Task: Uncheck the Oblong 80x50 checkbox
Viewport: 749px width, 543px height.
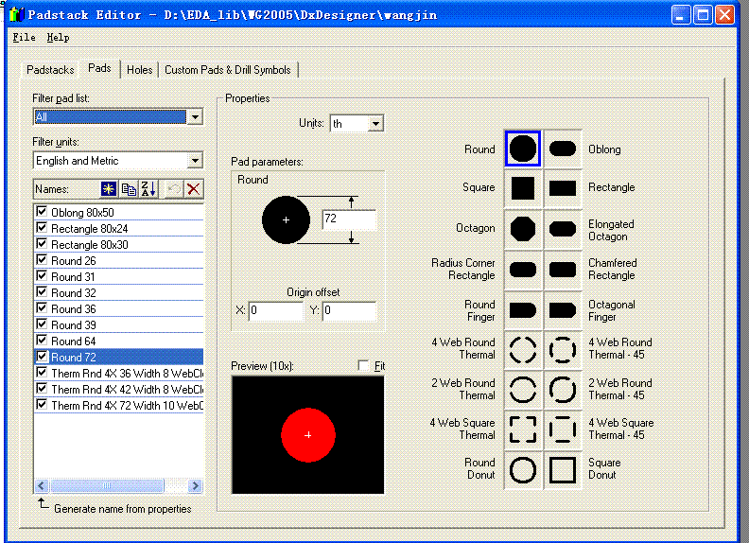Action: tap(42, 212)
